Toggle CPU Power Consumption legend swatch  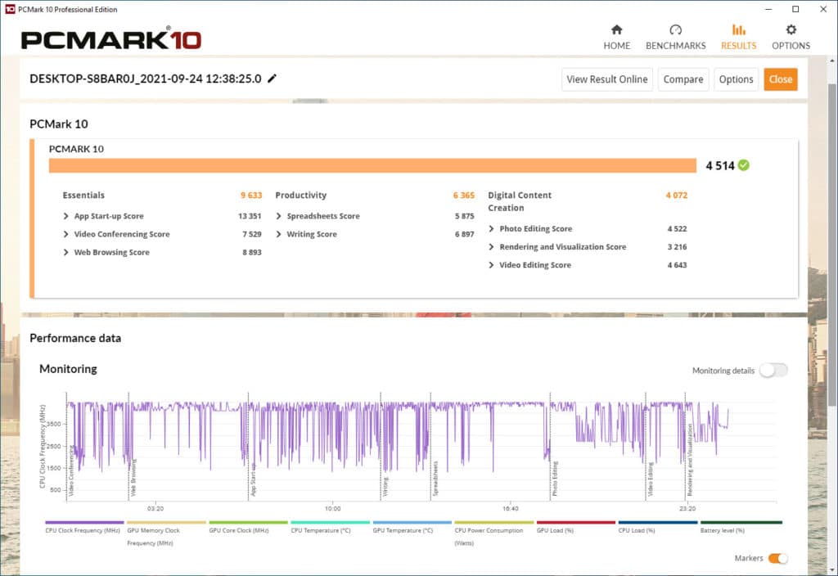494,522
